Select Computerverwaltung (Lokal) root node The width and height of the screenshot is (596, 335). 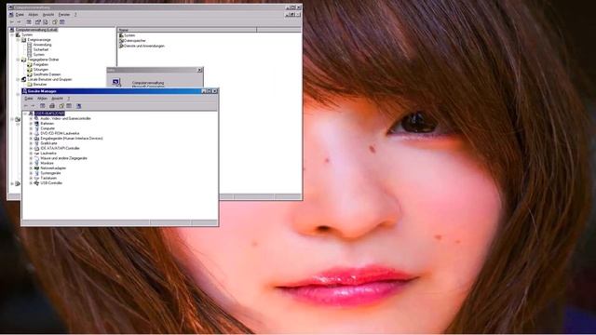coord(36,30)
